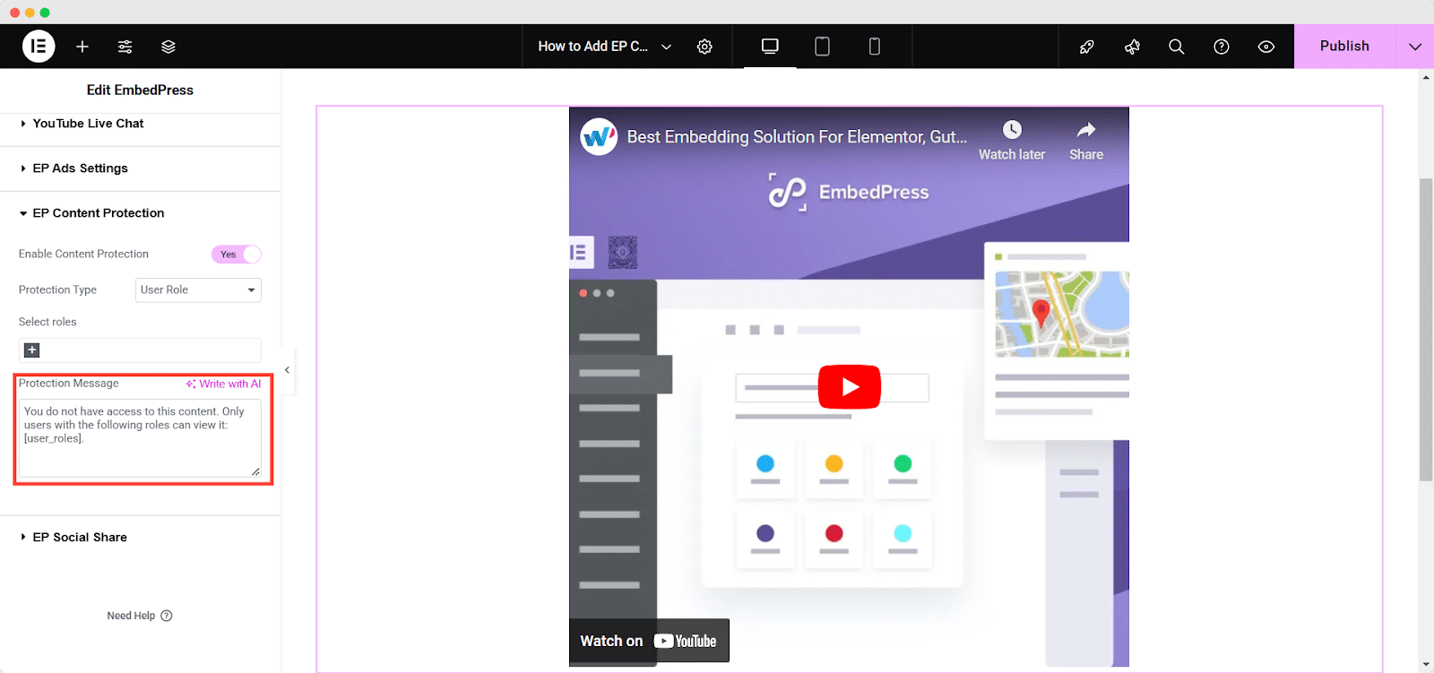Image resolution: width=1434 pixels, height=673 pixels.
Task: Click the Elementor logo icon
Action: coord(39,47)
